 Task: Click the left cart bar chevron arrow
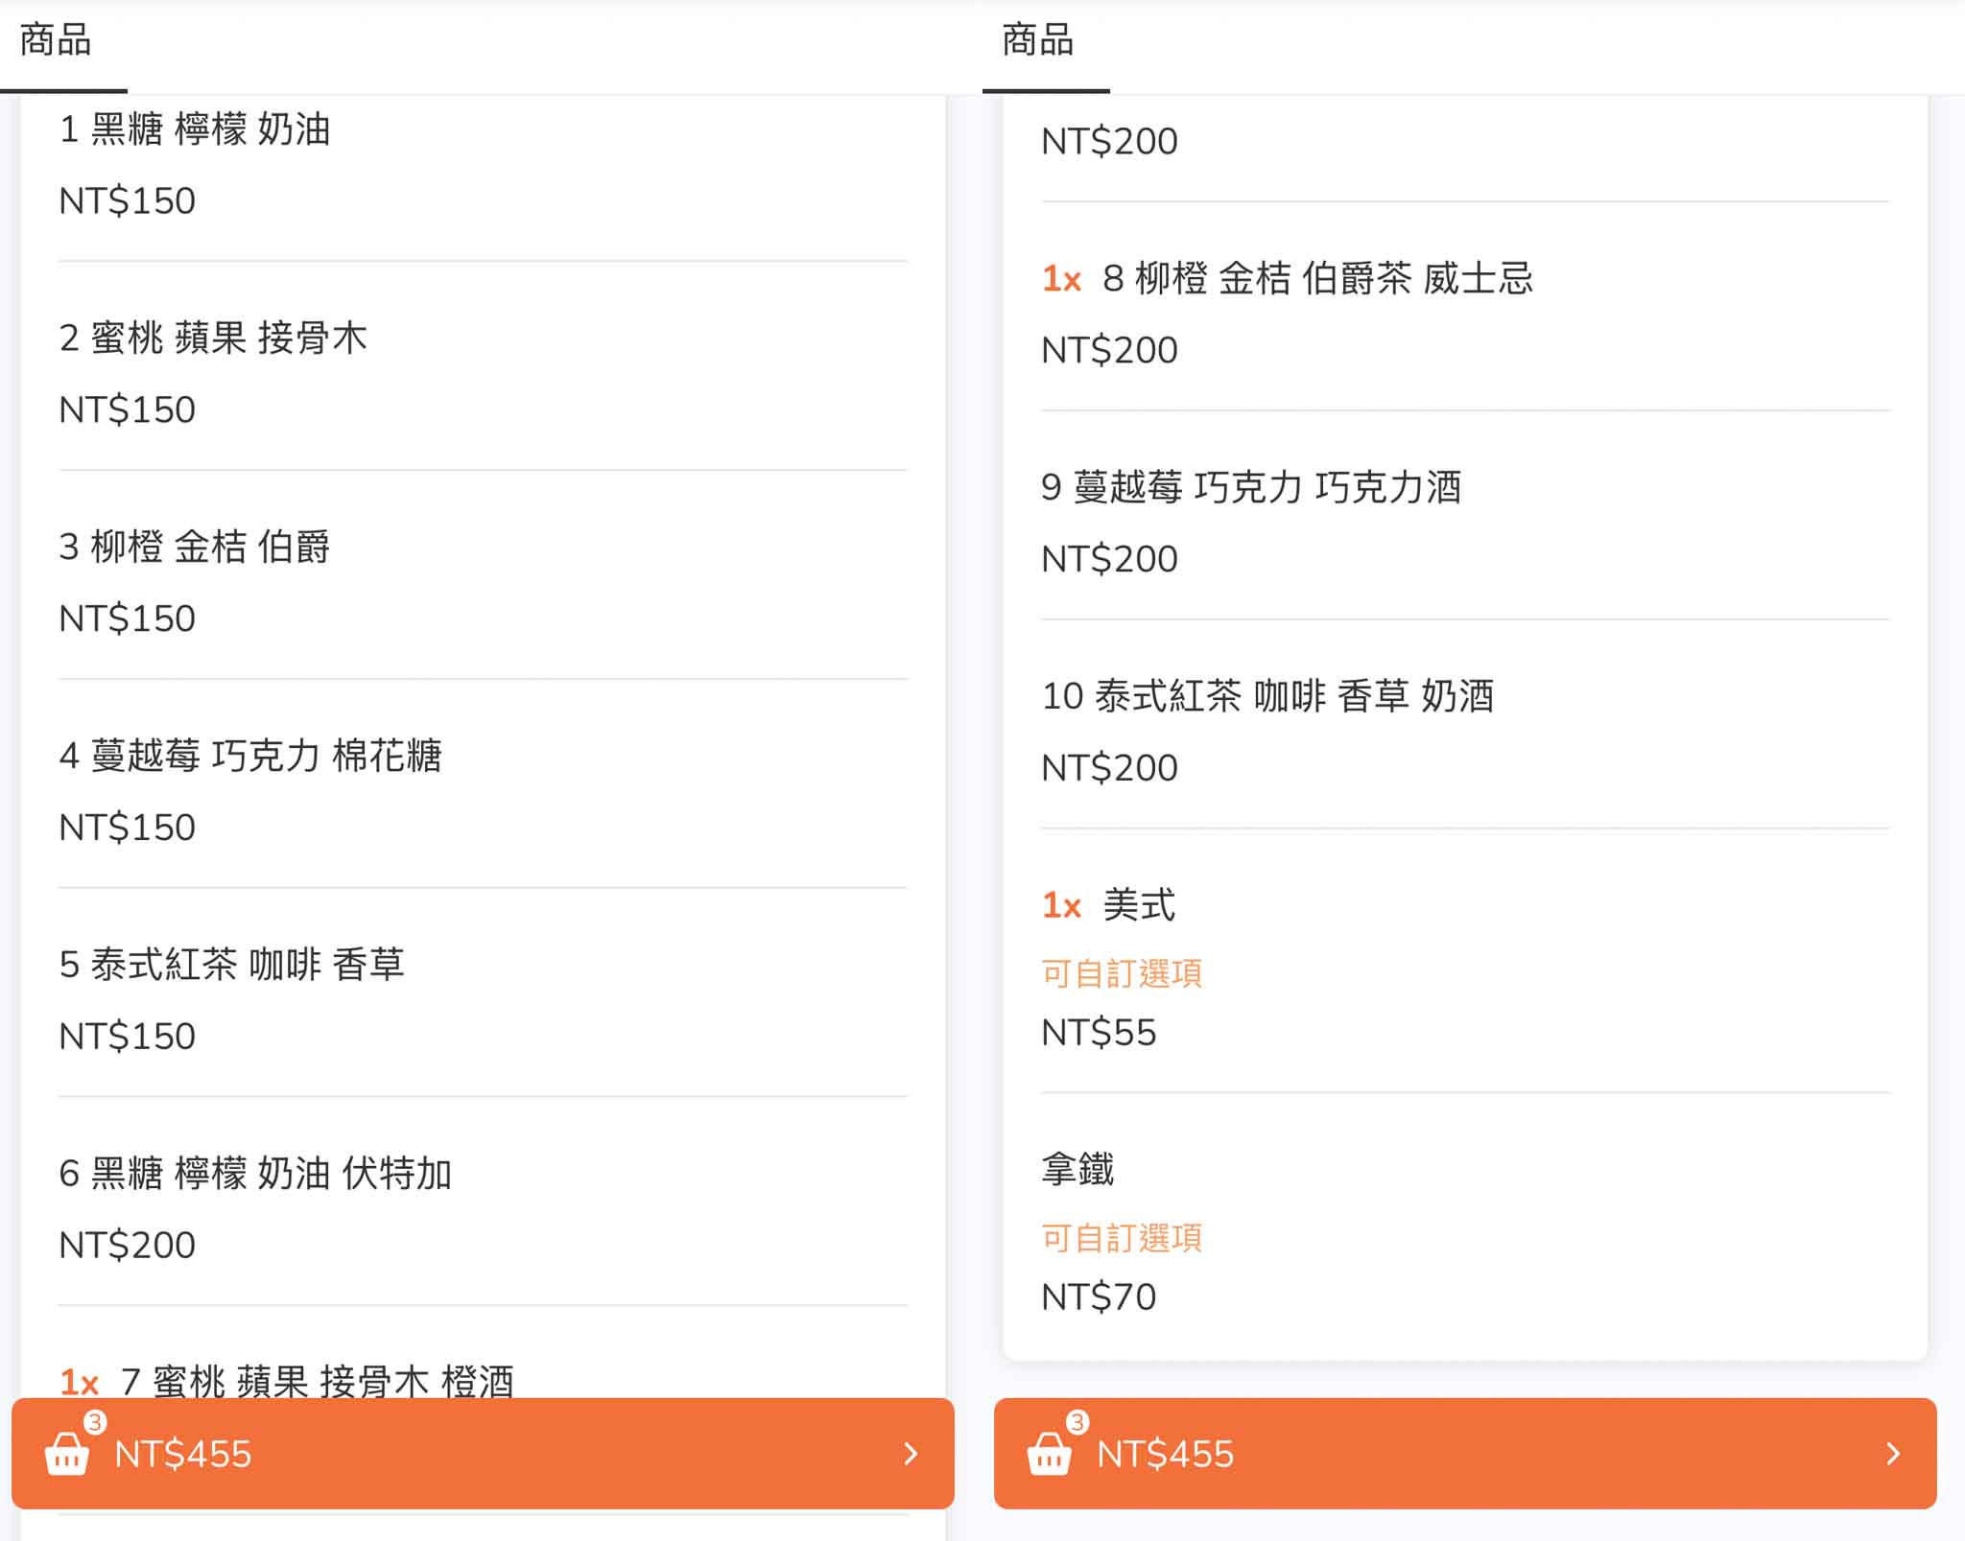pyautogui.click(x=911, y=1454)
